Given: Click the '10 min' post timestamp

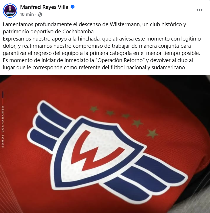Looking at the screenshot, I should pos(27,14).
